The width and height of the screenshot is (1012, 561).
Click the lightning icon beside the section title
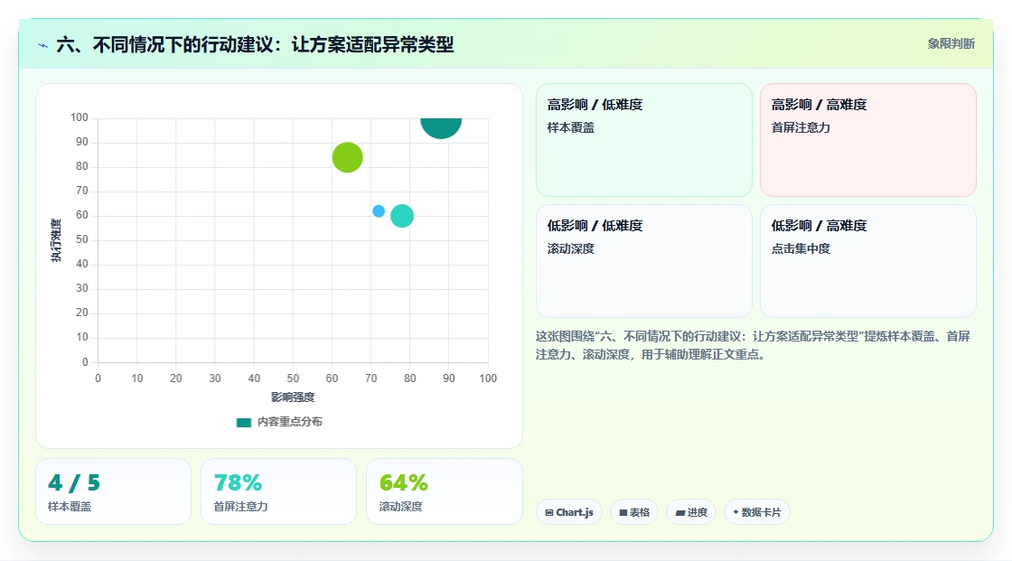coord(43,45)
